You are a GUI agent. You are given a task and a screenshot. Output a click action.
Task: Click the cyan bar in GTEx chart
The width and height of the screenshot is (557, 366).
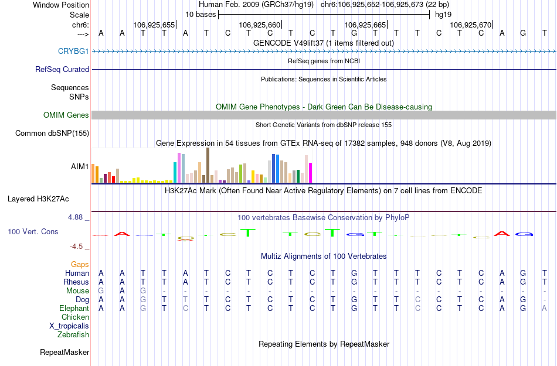coord(175,172)
